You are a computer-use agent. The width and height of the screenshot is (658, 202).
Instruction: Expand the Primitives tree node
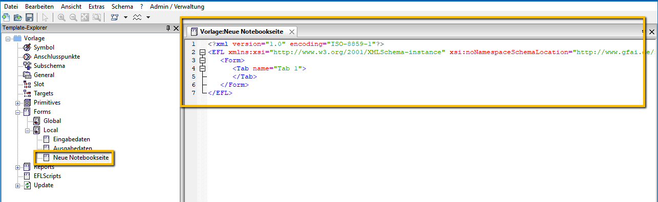coord(18,103)
